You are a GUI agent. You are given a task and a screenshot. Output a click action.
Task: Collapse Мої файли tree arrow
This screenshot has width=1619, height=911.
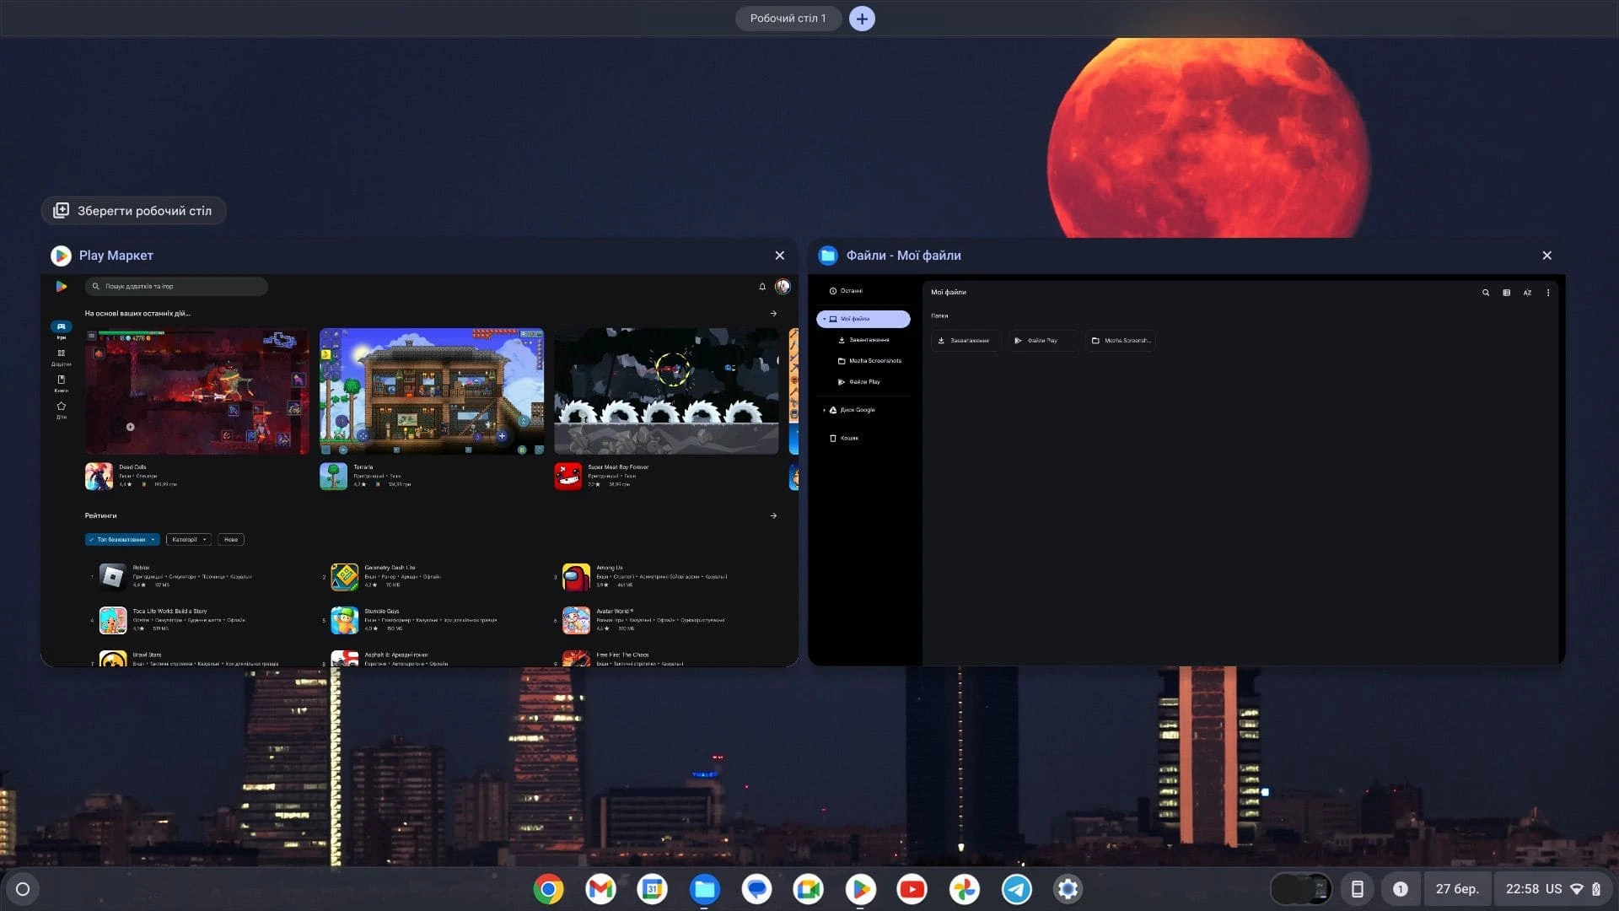[824, 319]
